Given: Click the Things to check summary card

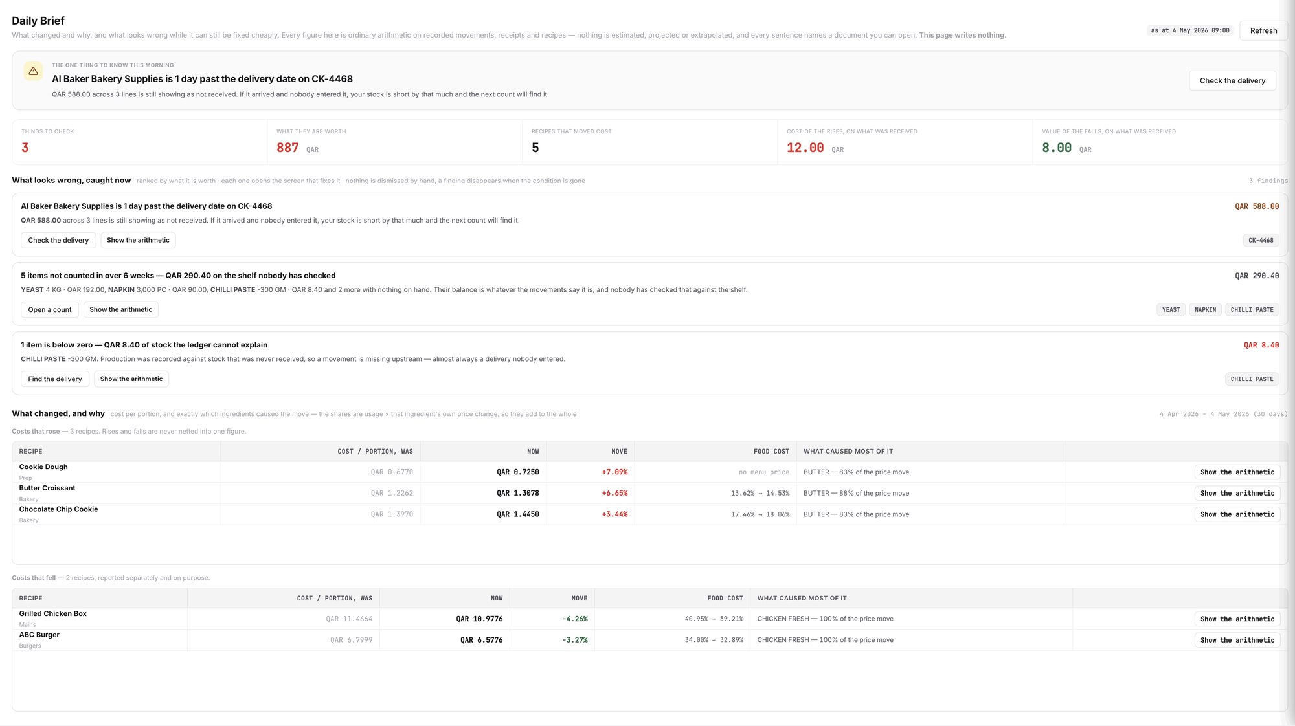Looking at the screenshot, I should [139, 142].
